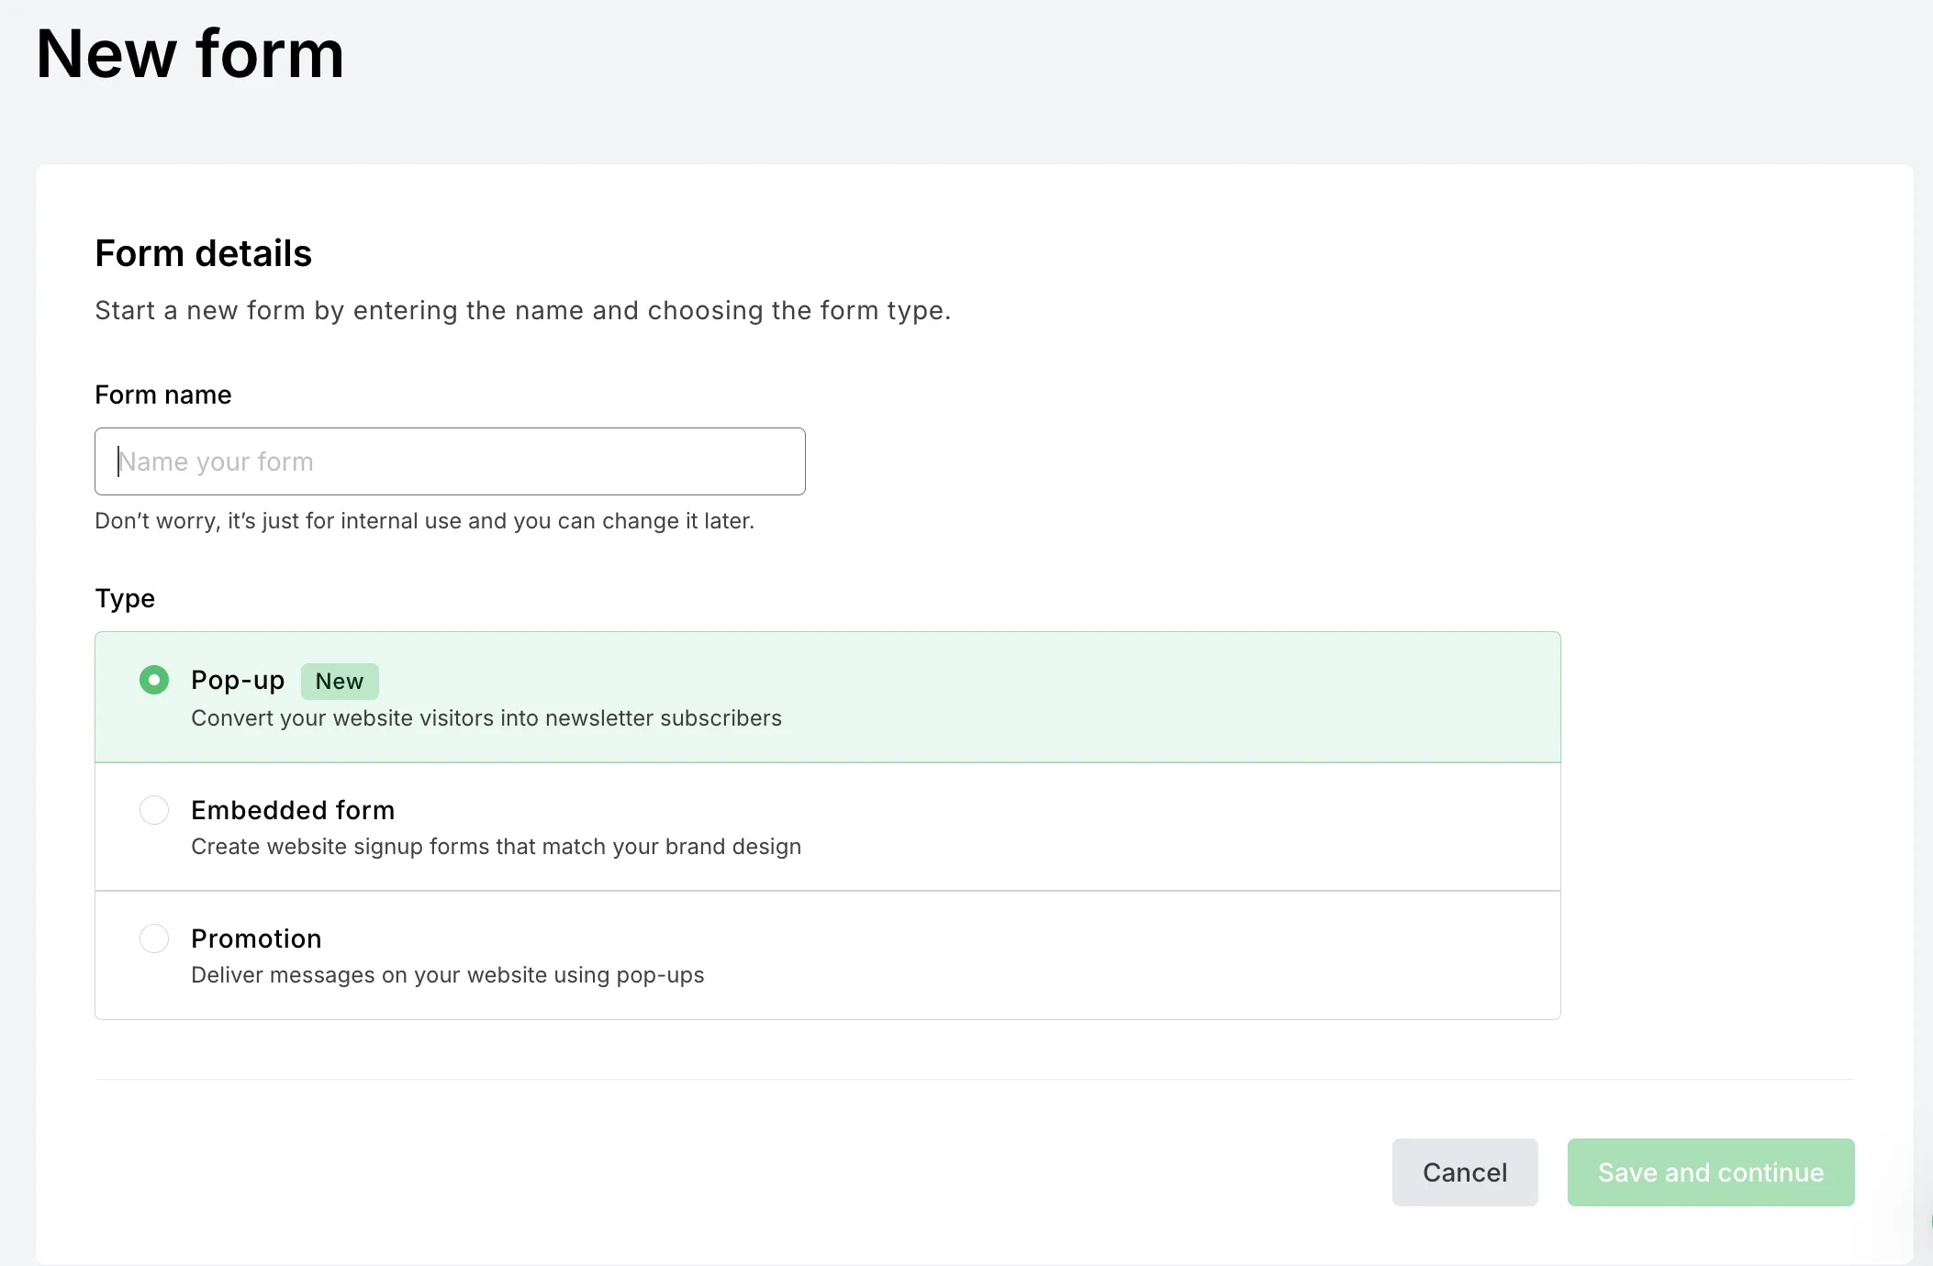Click the Type section label
1933x1266 pixels.
[x=125, y=599]
